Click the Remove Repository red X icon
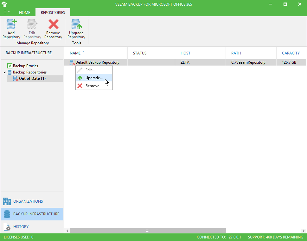Screen dimensions: 307x241 (x=53, y=24)
